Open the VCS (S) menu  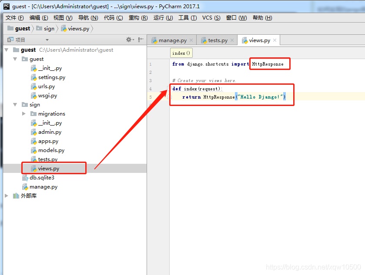211,18
